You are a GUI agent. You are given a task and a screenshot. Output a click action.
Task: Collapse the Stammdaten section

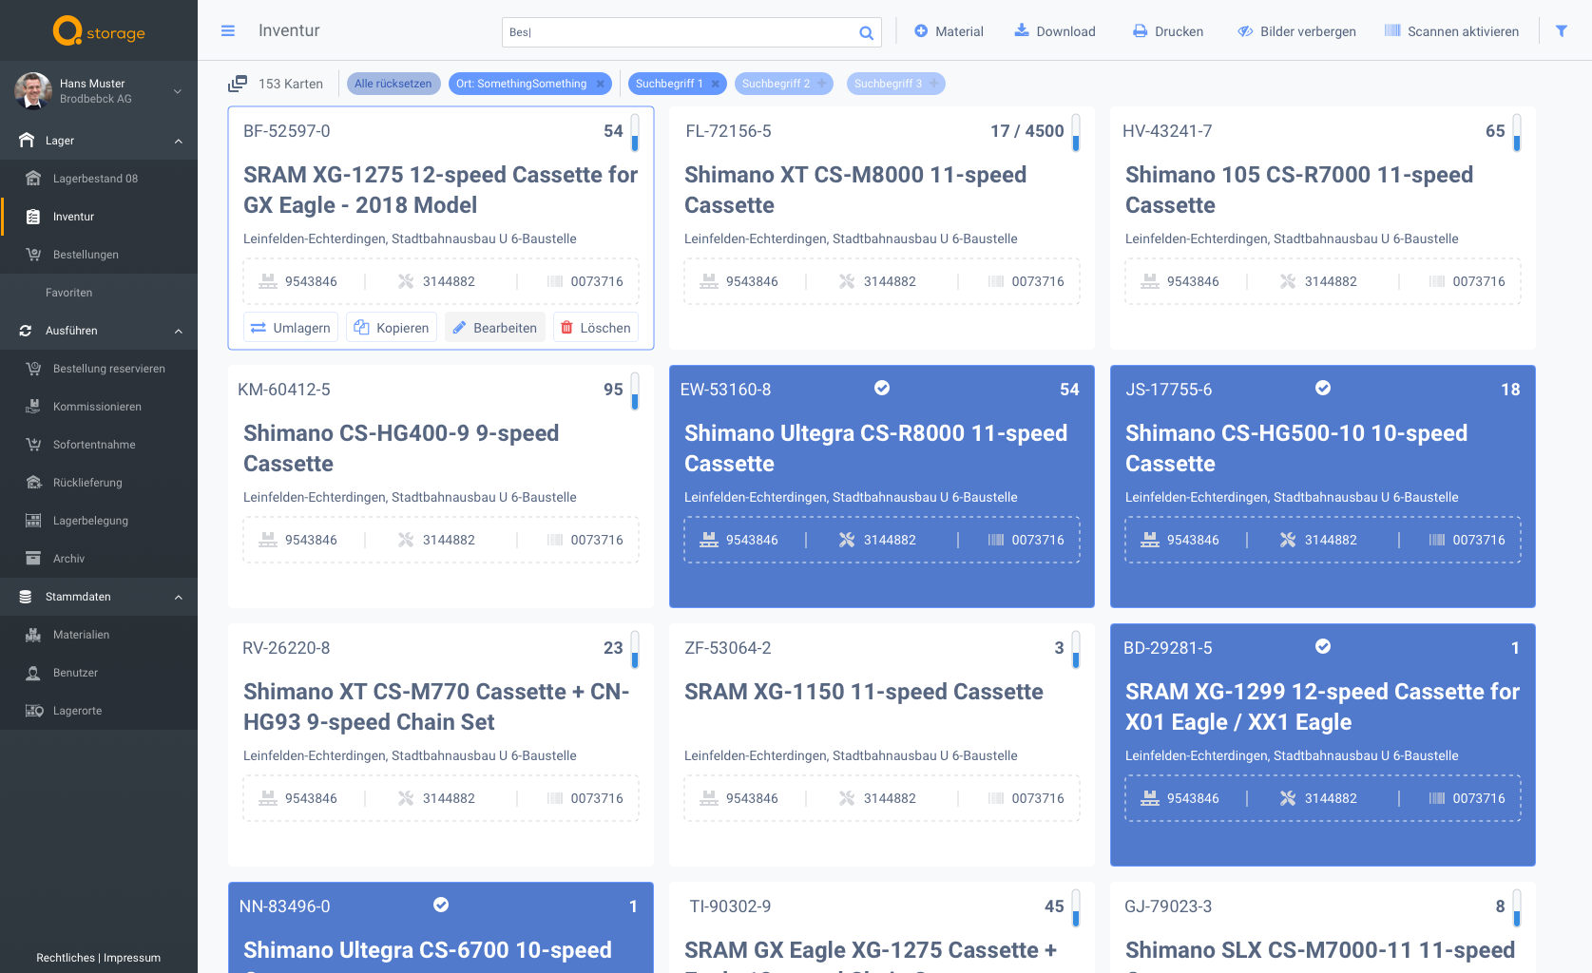point(179,597)
